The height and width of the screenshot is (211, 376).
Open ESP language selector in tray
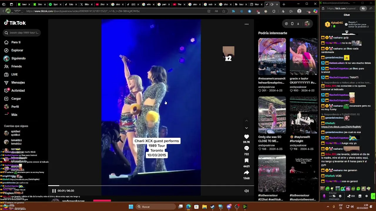(x=341, y=207)
